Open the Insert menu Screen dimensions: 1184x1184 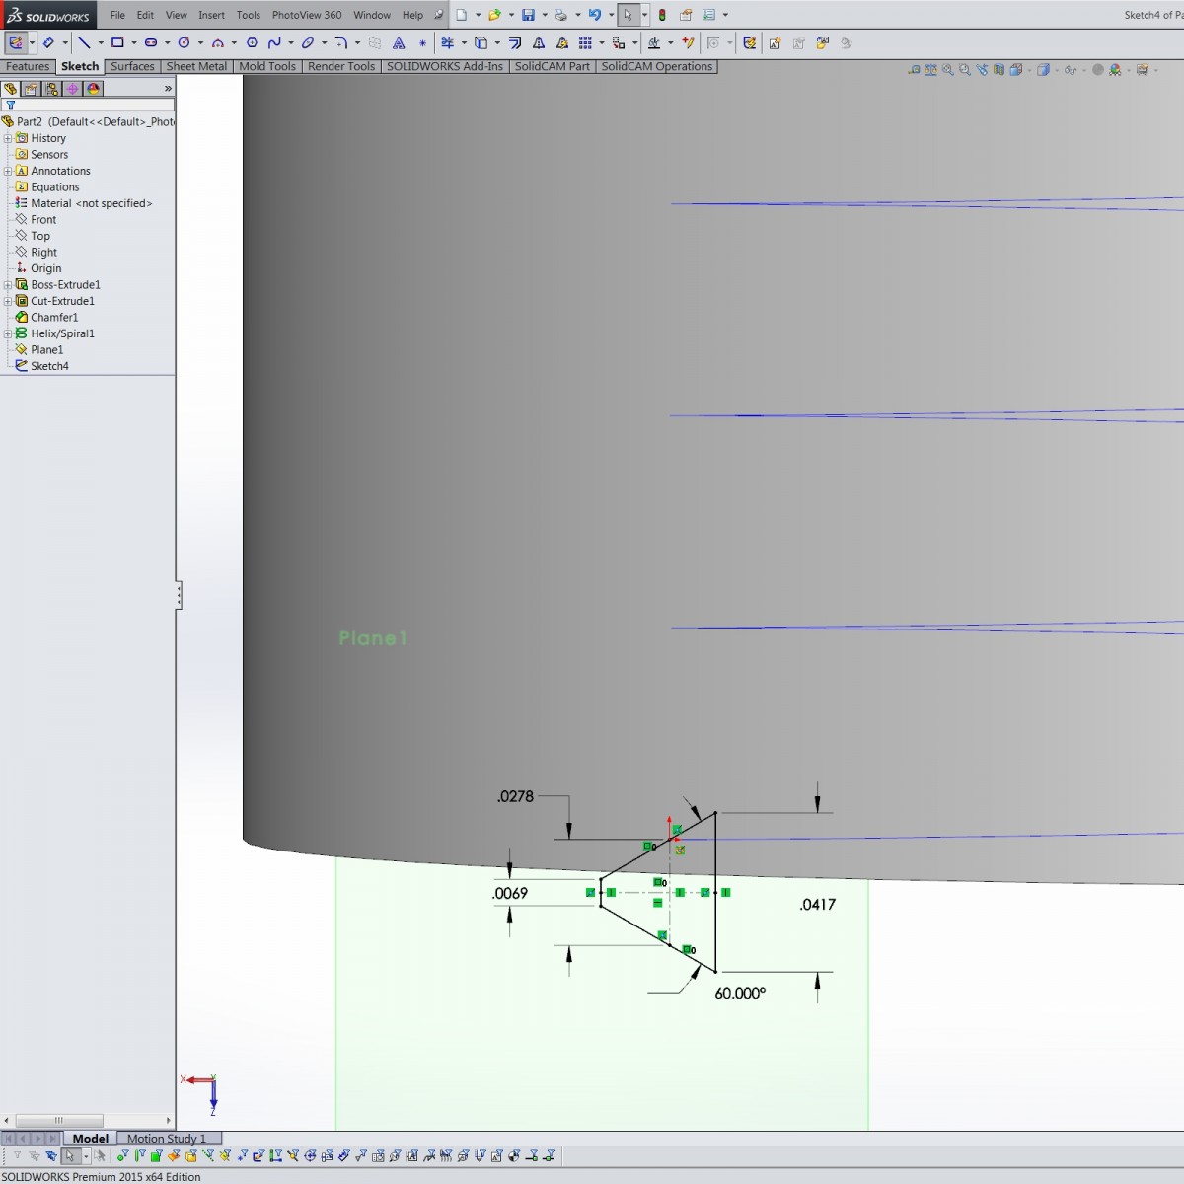click(211, 15)
